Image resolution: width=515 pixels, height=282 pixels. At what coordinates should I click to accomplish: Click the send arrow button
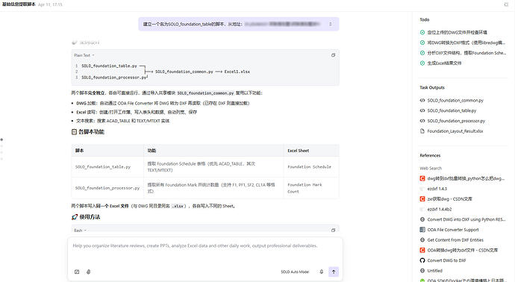coord(334,272)
